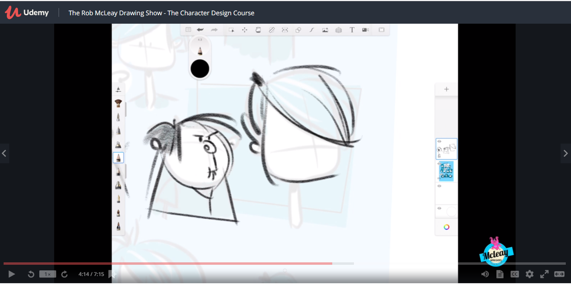The width and height of the screenshot is (571, 284).
Task: Click the lock icon on top layer
Action: pyautogui.click(x=439, y=156)
